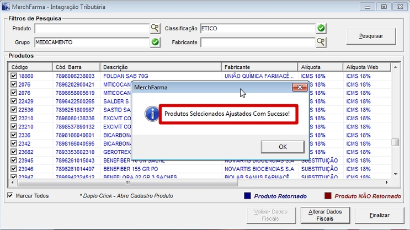Click the Produto search magnifier icon
The height and width of the screenshot is (230, 410).
(155, 28)
